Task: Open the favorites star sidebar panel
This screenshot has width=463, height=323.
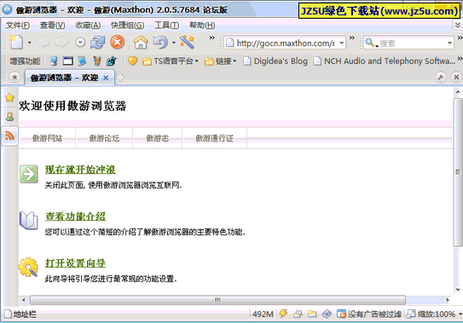Action: 9,97
